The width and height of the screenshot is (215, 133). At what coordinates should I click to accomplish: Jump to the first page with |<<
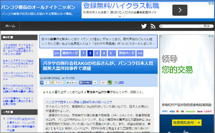pos(57,53)
